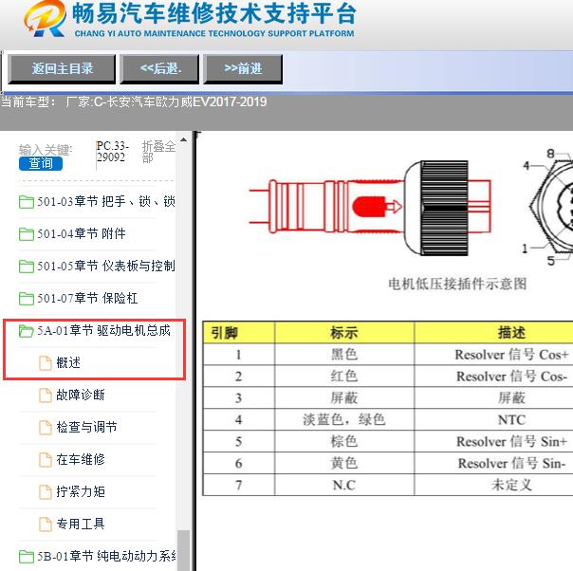Open the 故障诊断 page
The width and height of the screenshot is (573, 571).
tap(81, 396)
